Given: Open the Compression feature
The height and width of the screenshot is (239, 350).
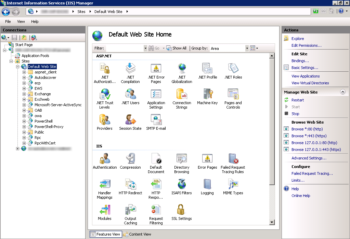Looking at the screenshot, I should (130, 161).
